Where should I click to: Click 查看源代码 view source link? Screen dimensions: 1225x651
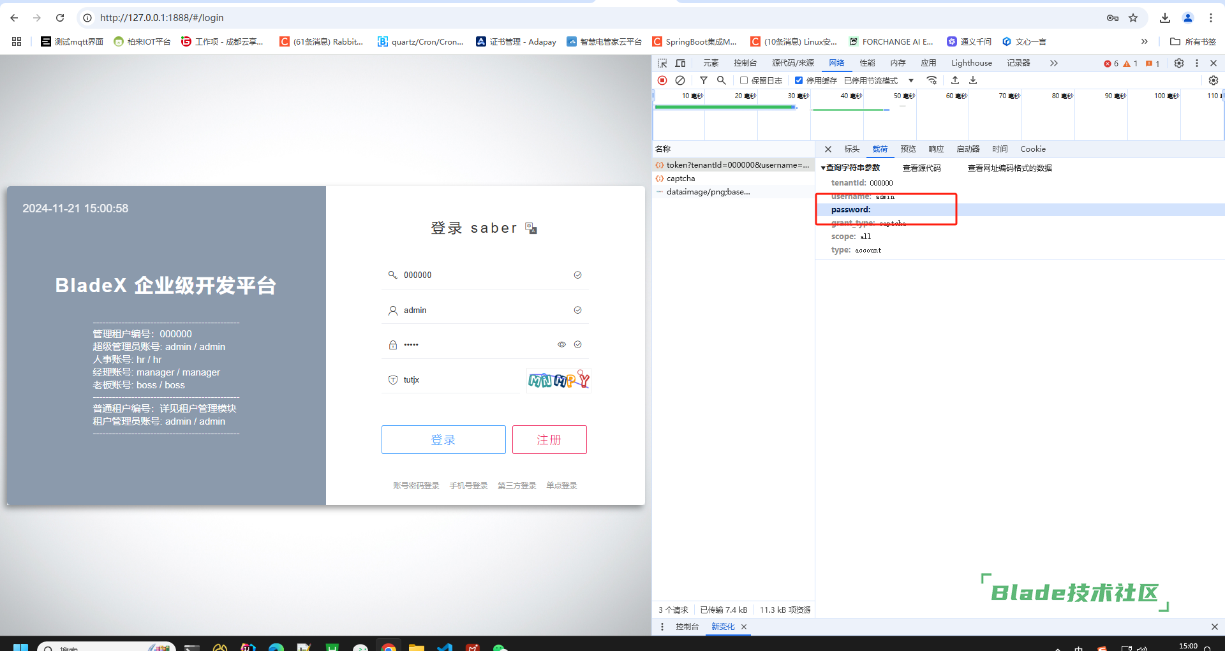(922, 168)
